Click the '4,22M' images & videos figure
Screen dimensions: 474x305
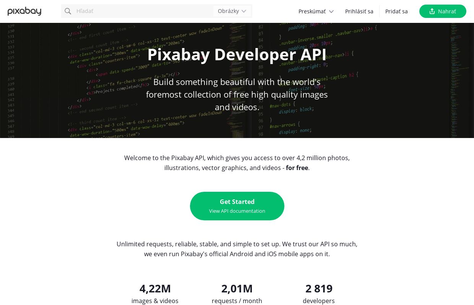[x=155, y=289]
